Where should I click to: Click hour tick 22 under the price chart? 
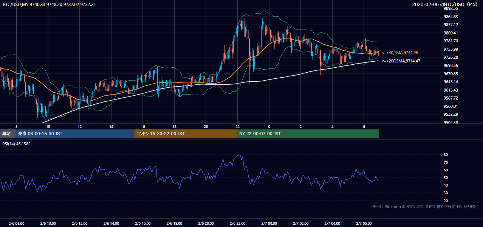point(237,126)
